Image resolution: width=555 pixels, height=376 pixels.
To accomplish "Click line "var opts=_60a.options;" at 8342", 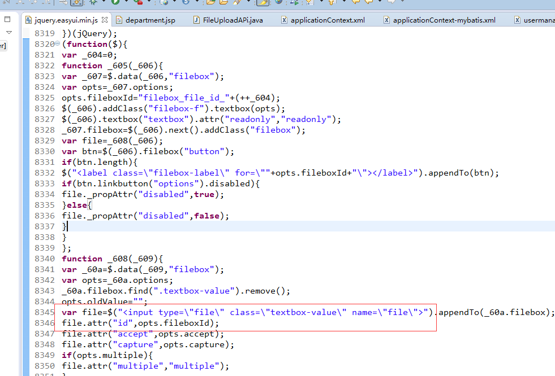I will (117, 280).
